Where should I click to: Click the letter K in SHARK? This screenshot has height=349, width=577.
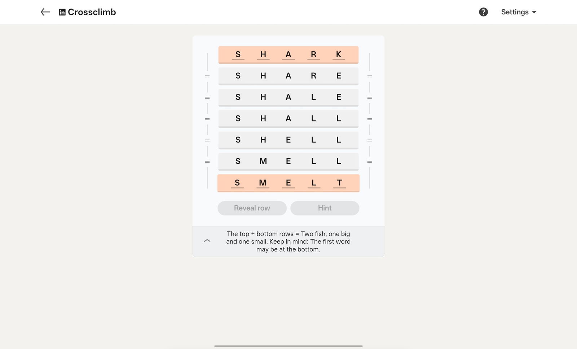pyautogui.click(x=339, y=55)
